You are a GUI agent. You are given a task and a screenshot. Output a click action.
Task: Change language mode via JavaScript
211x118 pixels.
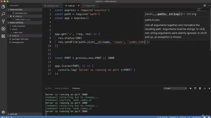pos(196,117)
